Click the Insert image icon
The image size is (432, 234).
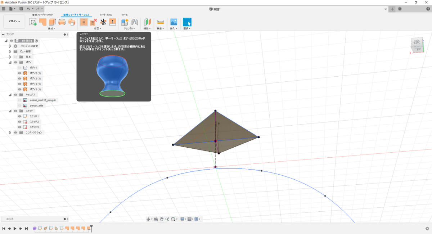click(174, 22)
